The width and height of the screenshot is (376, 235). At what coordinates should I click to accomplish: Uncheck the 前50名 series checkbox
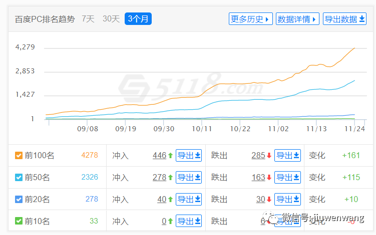coord(19,178)
